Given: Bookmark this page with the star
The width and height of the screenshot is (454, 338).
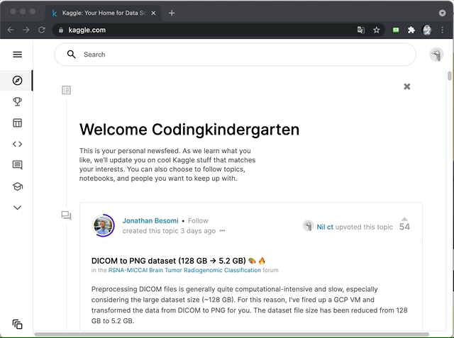Looking at the screenshot, I should 377,30.
